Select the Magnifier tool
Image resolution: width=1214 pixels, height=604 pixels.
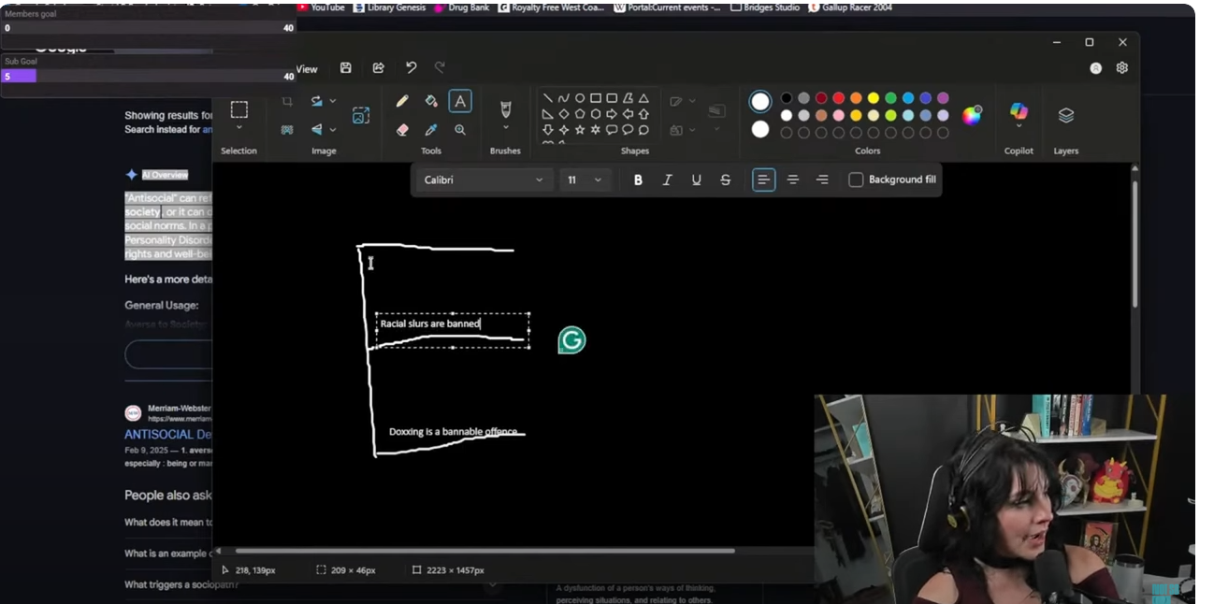click(x=460, y=130)
